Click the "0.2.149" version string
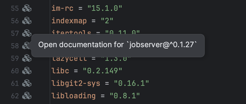Viewport: 246px width, 104px height. click(x=103, y=71)
